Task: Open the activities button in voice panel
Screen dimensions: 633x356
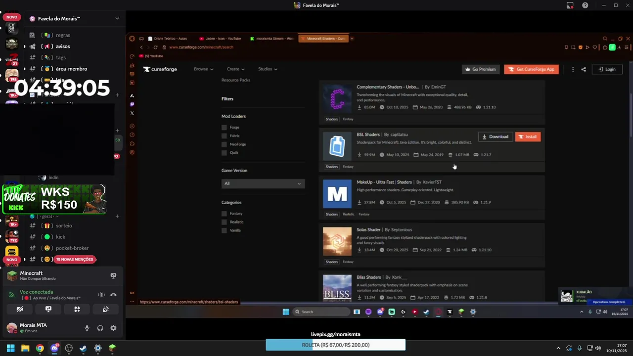Action: 77,309
